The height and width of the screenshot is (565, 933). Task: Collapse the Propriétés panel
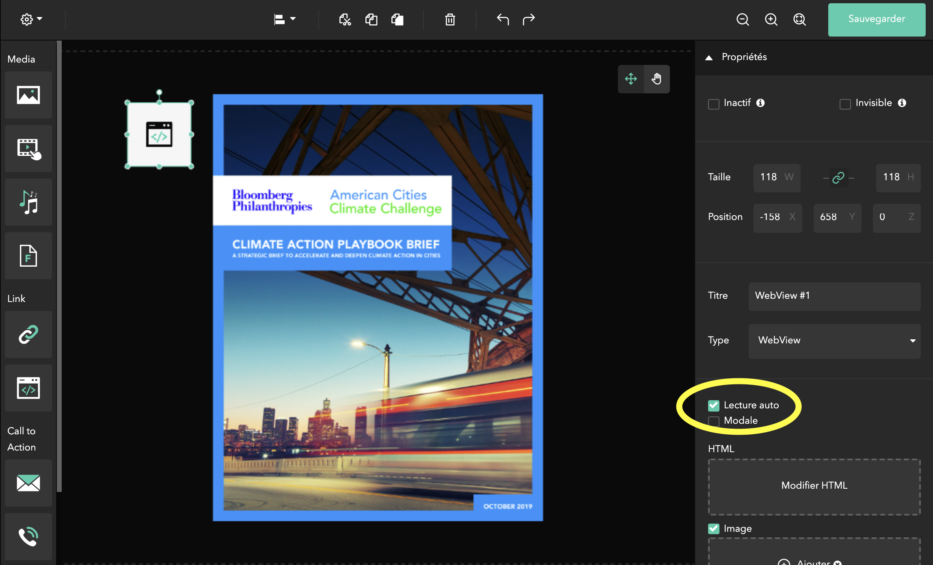click(x=709, y=58)
